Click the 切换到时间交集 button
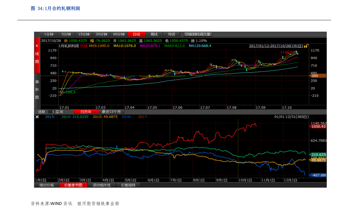349x212 pixels. (198, 34)
